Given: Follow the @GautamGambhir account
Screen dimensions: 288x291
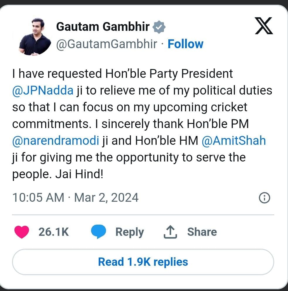Looking at the screenshot, I should pyautogui.click(x=185, y=44).
